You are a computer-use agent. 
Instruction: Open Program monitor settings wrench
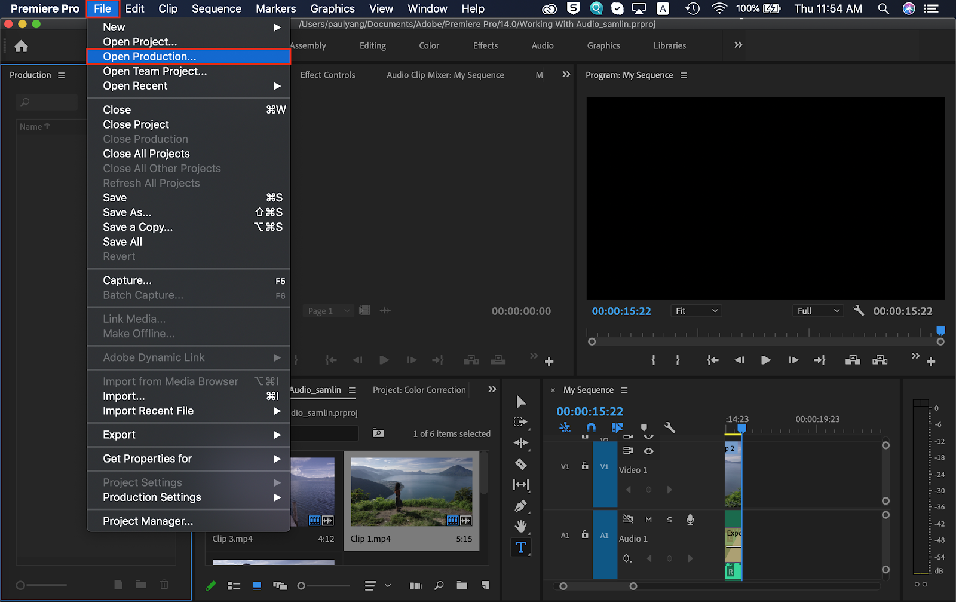point(859,311)
